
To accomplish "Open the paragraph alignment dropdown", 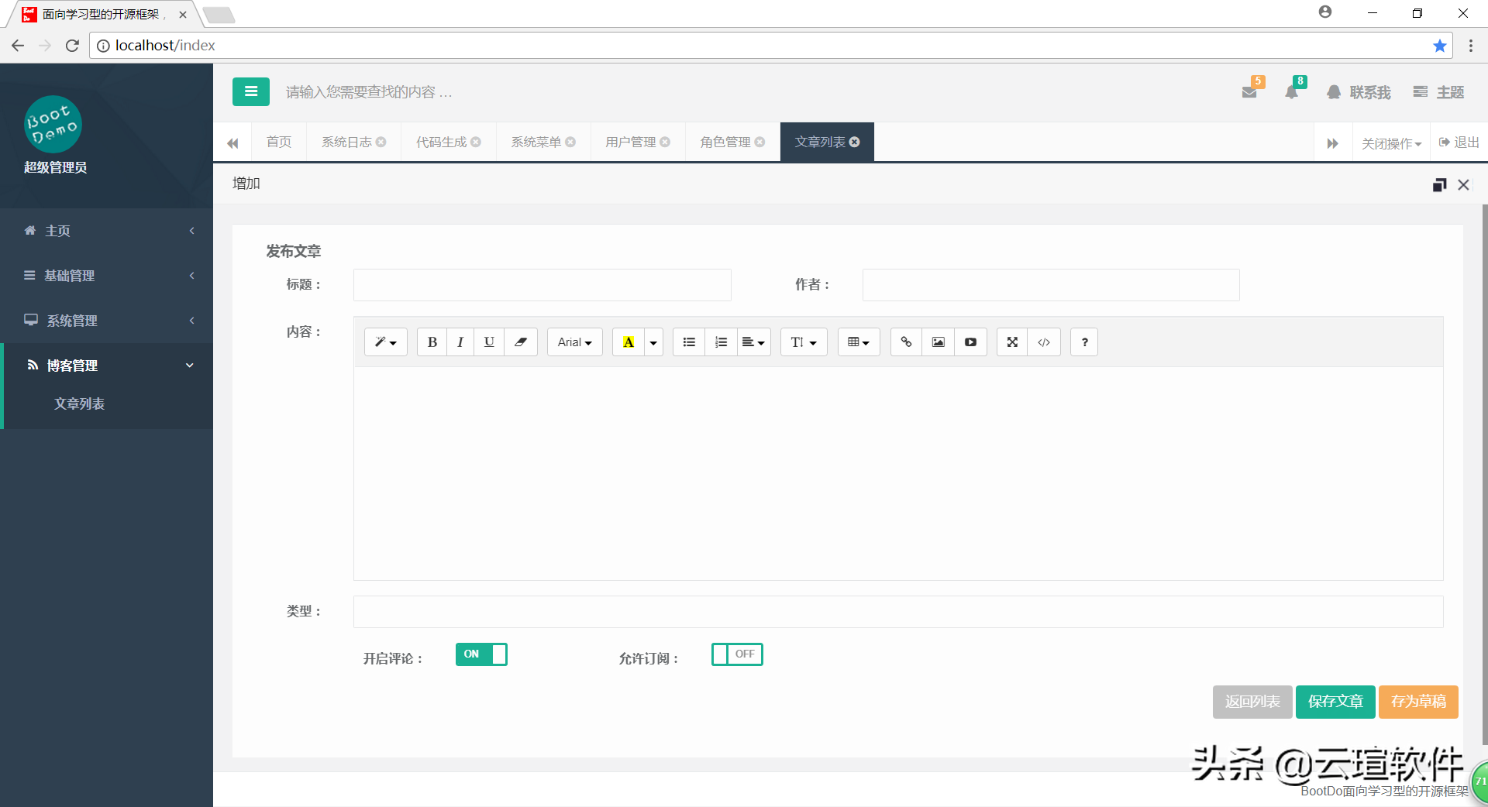I will 753,342.
